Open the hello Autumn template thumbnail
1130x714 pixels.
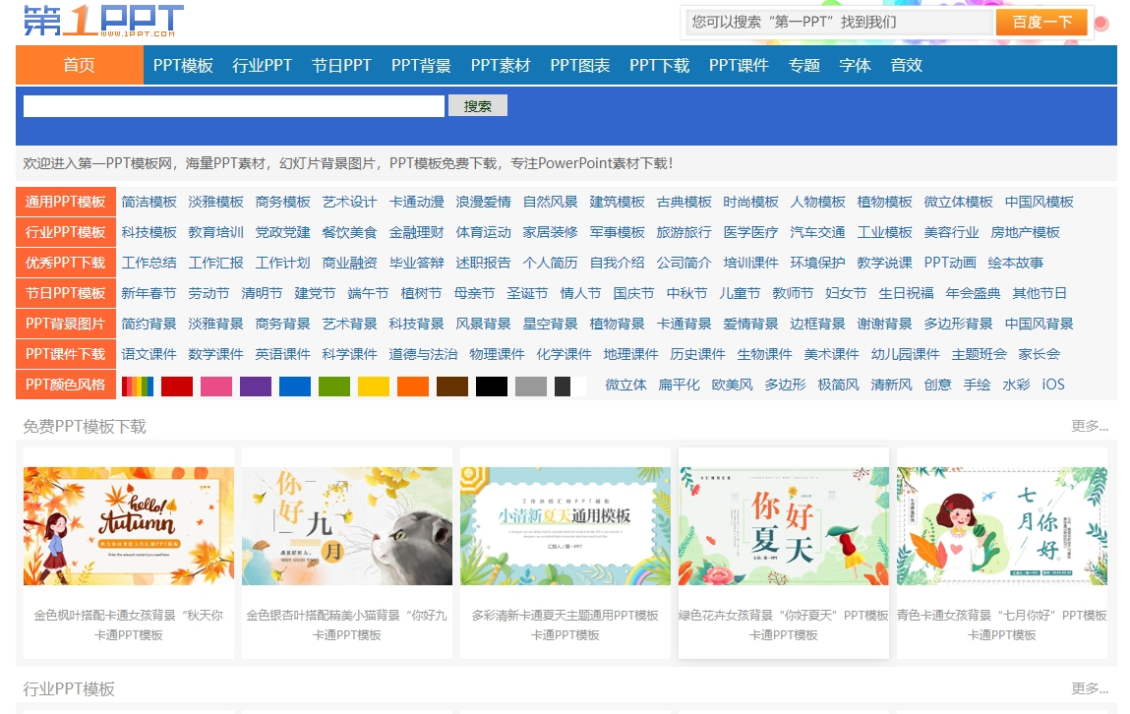pos(129,526)
